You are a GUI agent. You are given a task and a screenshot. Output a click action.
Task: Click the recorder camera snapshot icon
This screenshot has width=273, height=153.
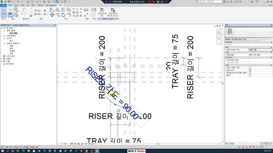[158, 2]
